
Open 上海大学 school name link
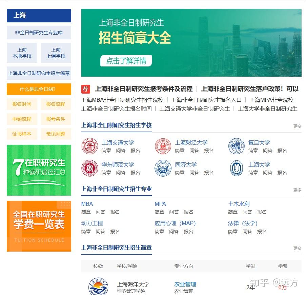pos(259,164)
